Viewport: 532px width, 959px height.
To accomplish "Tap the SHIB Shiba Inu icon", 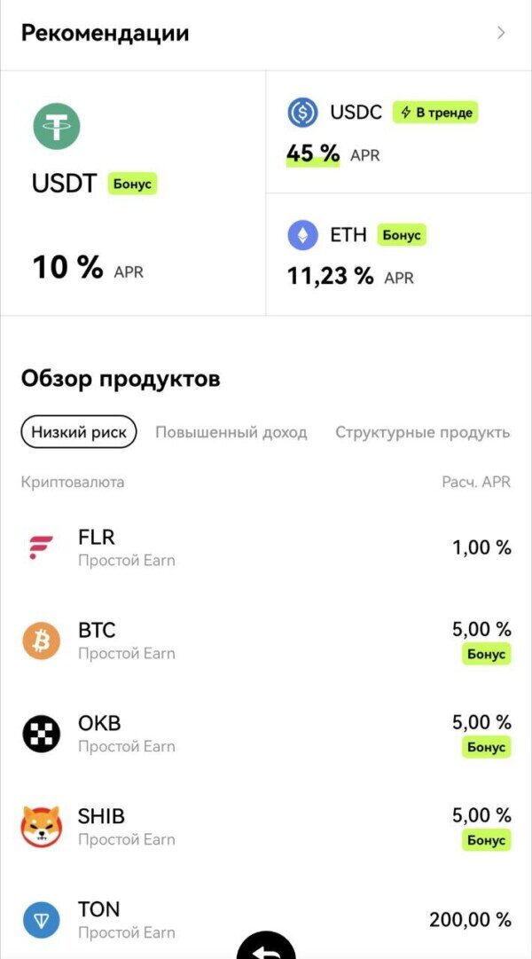I will [x=41, y=827].
